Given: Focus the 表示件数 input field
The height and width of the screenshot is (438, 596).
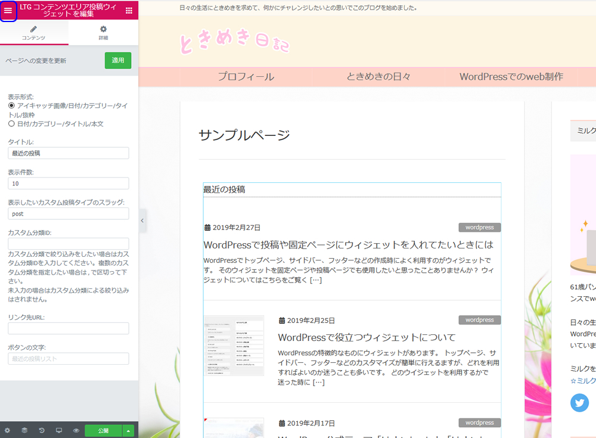Looking at the screenshot, I should (x=69, y=184).
